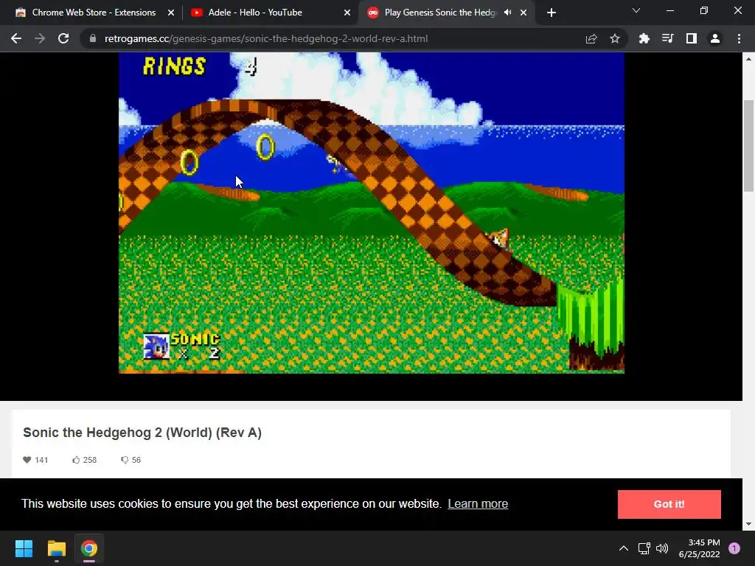Open File Explorer from taskbar
755x566 pixels.
pos(56,548)
